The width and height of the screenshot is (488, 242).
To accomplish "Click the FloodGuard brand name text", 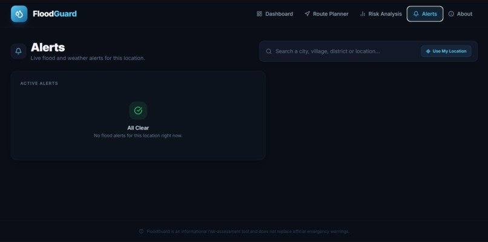I will click(54, 14).
